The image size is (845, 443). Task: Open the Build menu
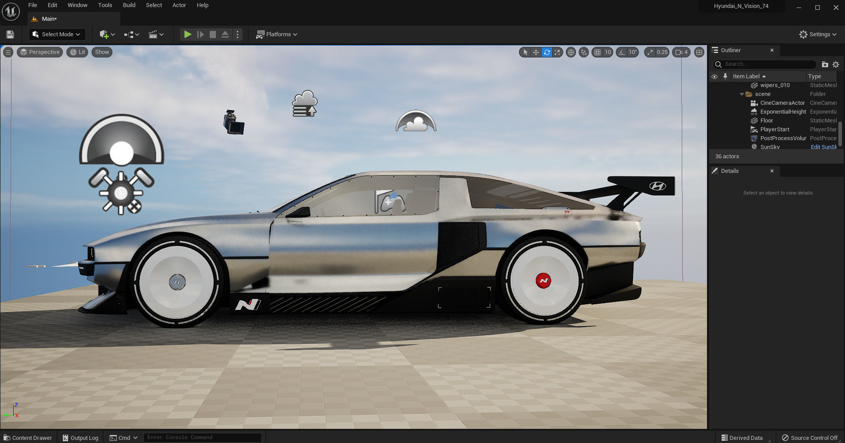click(129, 5)
